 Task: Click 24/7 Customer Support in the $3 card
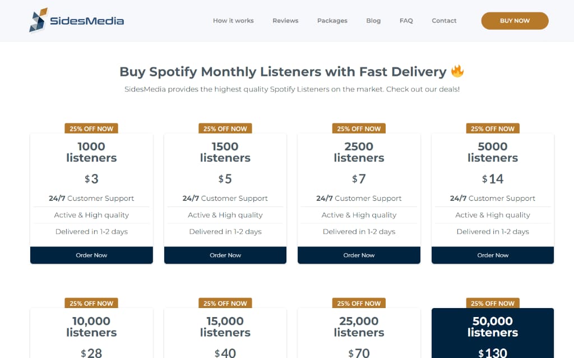(x=91, y=198)
